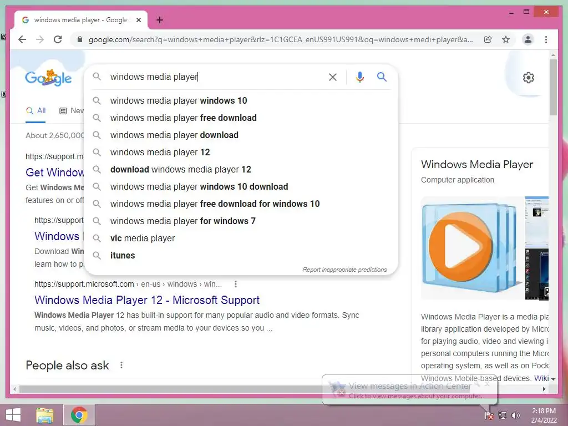The height and width of the screenshot is (426, 568).
Task: Choose the 'vlc media player' suggestion
Action: point(241,239)
